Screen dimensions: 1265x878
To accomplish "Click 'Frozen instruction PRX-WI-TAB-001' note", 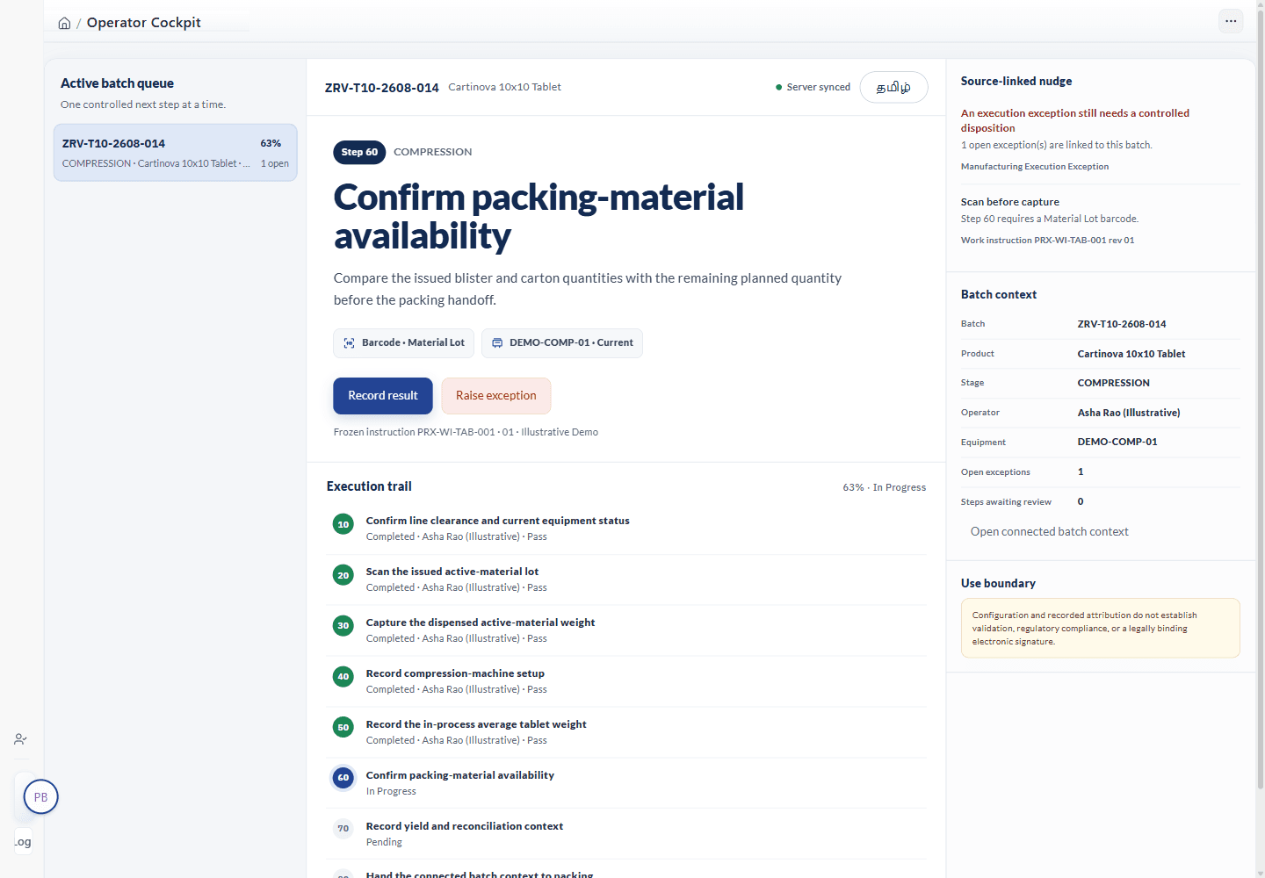I will tap(466, 432).
